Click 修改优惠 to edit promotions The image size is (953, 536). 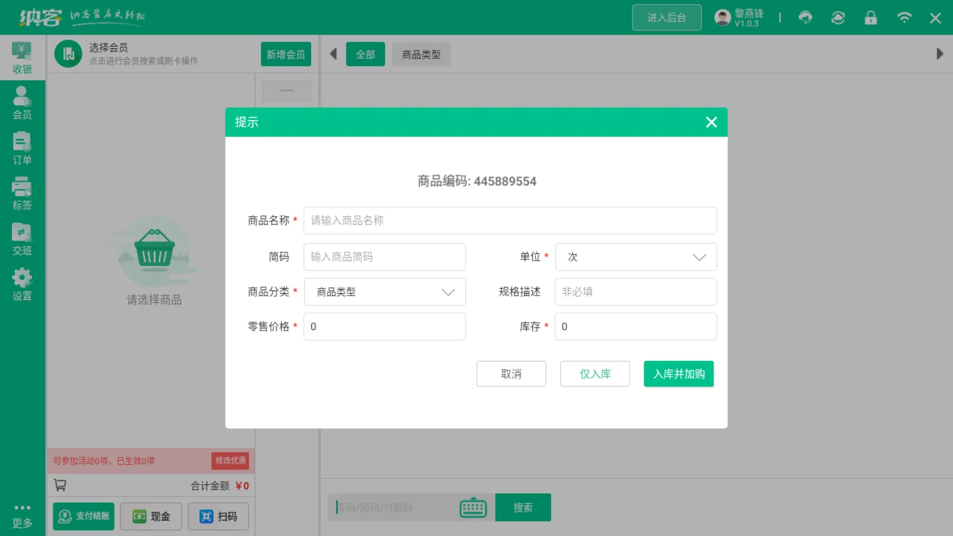click(x=230, y=460)
